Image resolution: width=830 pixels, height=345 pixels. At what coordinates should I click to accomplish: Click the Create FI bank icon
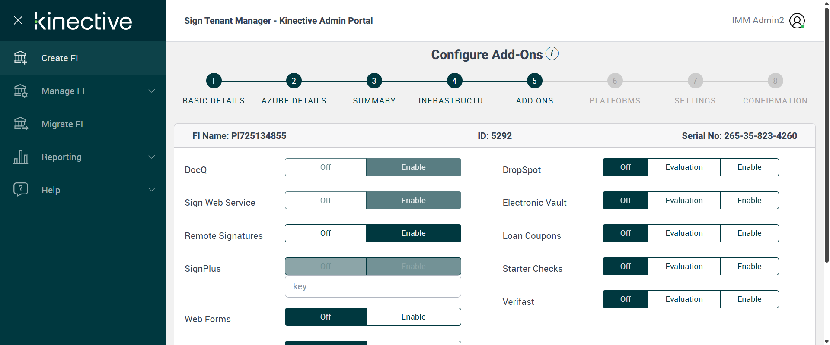click(x=20, y=58)
